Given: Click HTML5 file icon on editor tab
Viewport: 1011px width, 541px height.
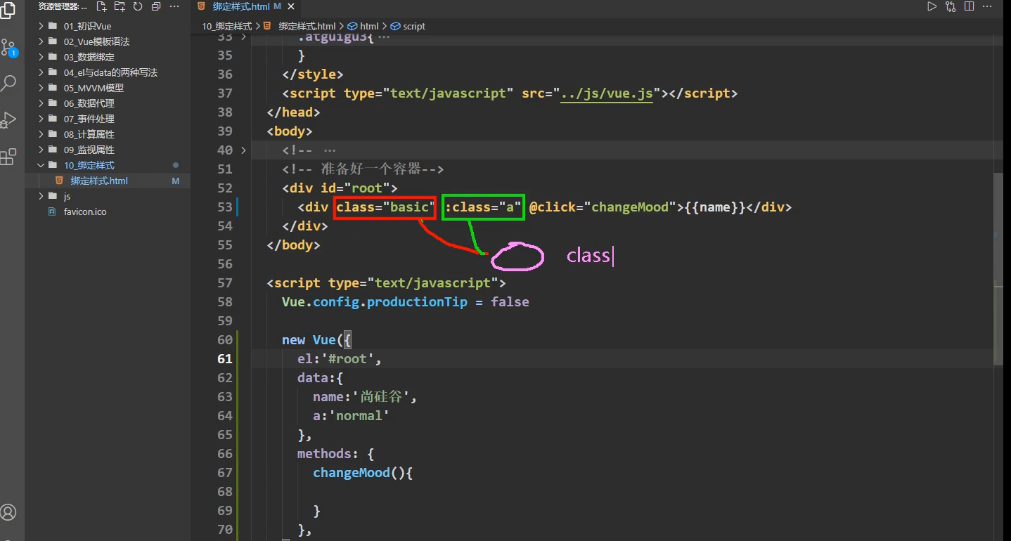Looking at the screenshot, I should 202,6.
